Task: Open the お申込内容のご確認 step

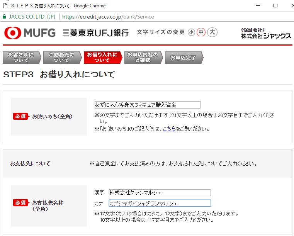Action: (x=142, y=58)
